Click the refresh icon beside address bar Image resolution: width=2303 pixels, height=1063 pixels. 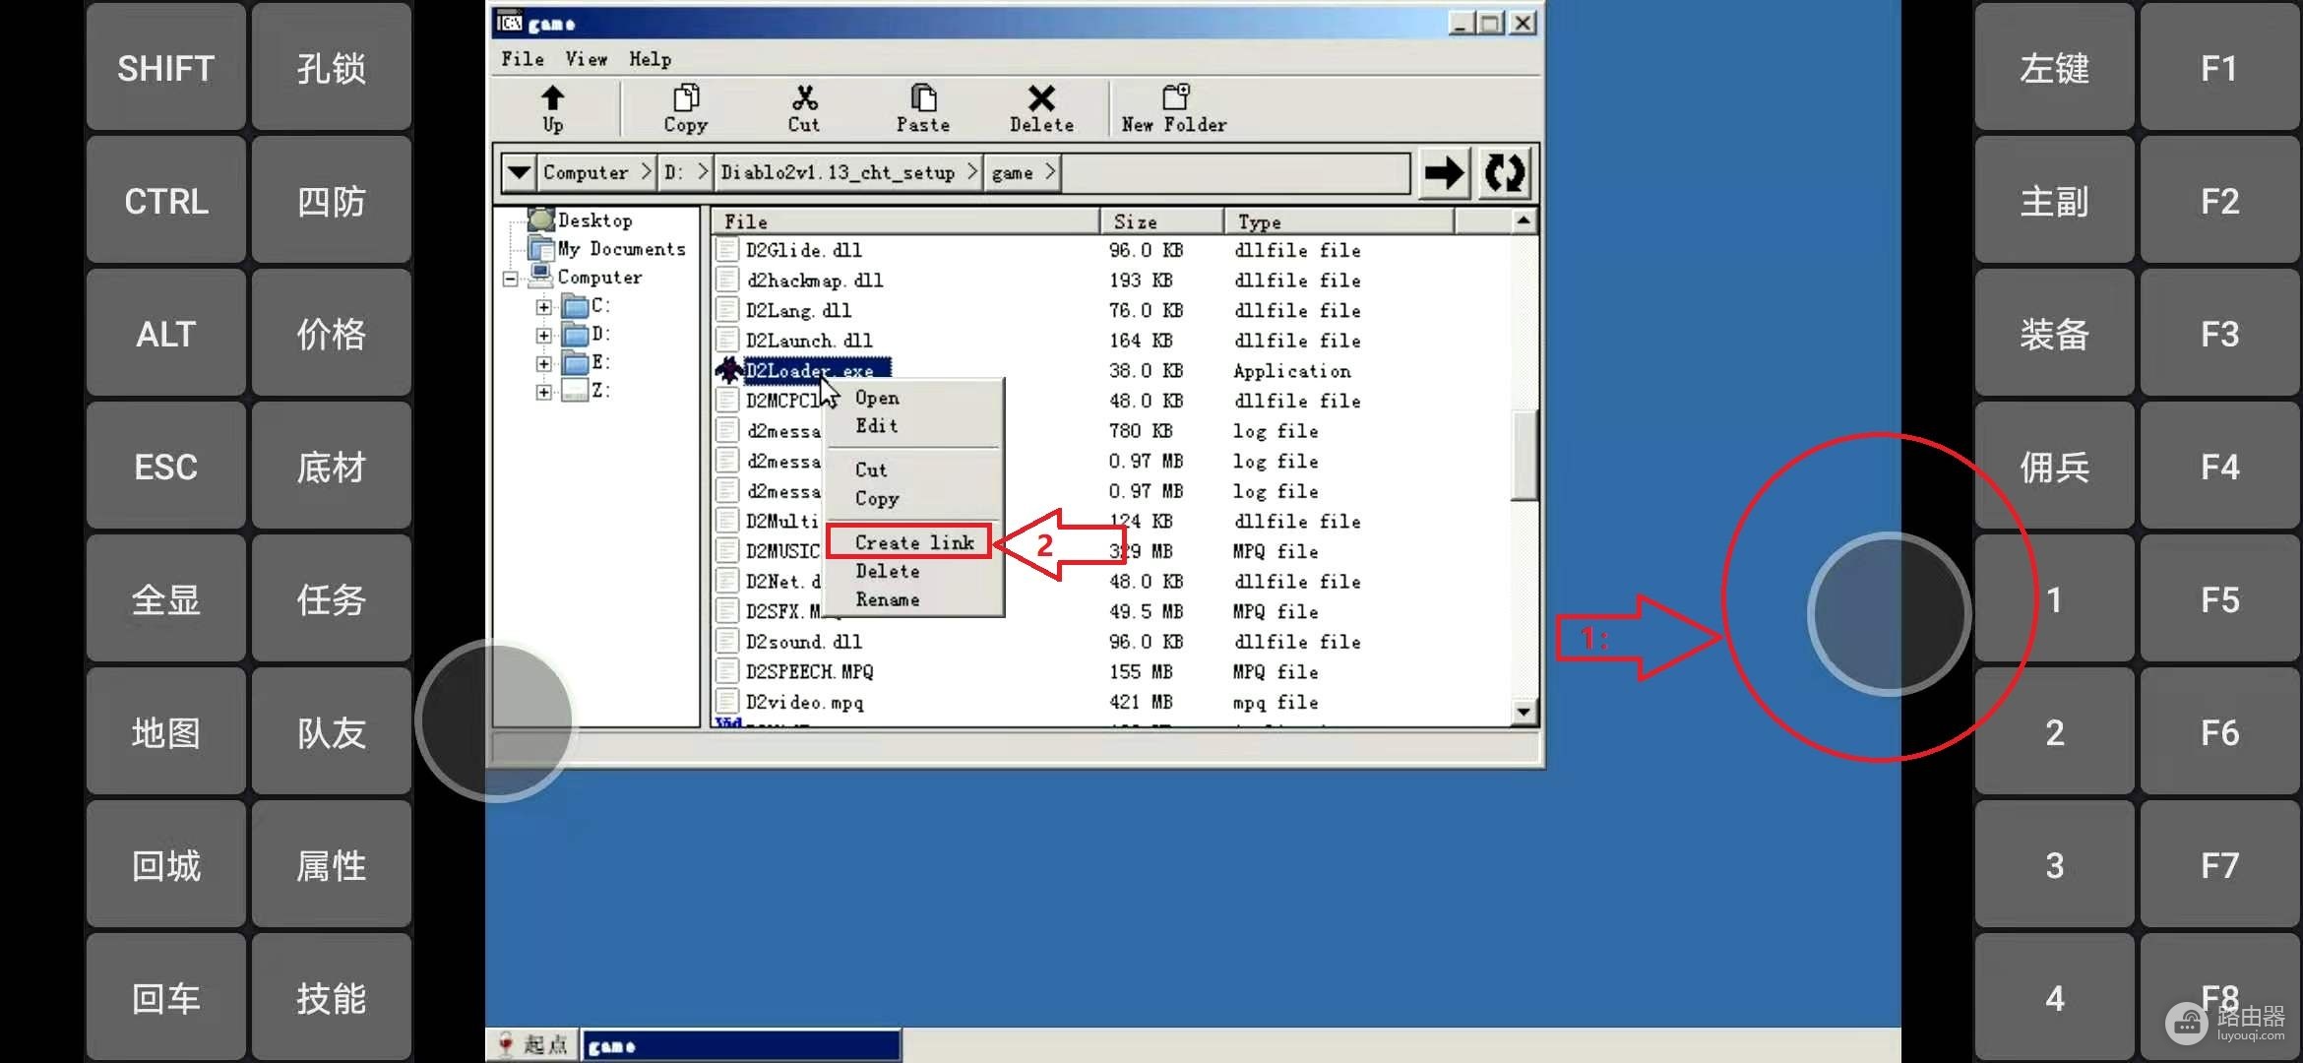[x=1505, y=173]
